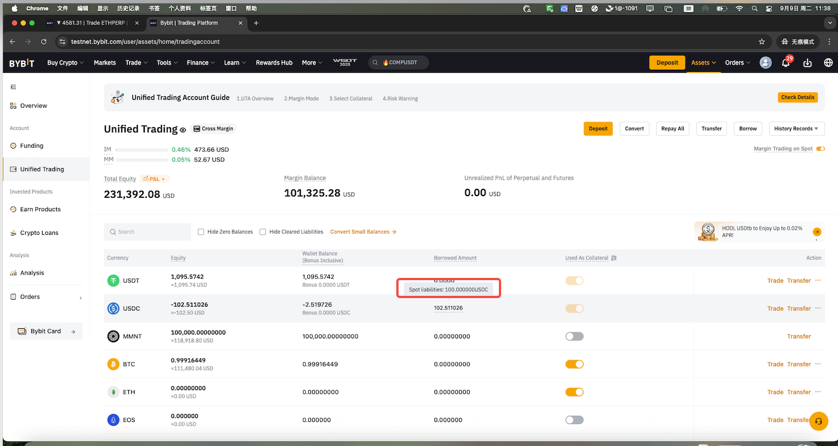
Task: Open the language globe icon
Action: 828,63
